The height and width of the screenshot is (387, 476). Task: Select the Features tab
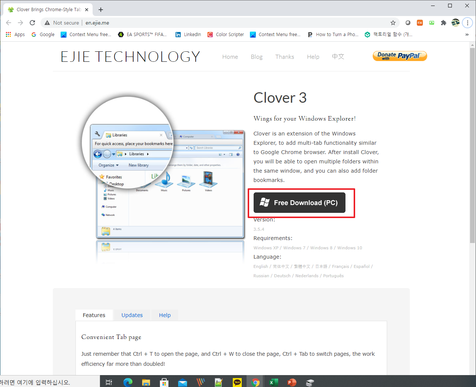click(x=94, y=315)
